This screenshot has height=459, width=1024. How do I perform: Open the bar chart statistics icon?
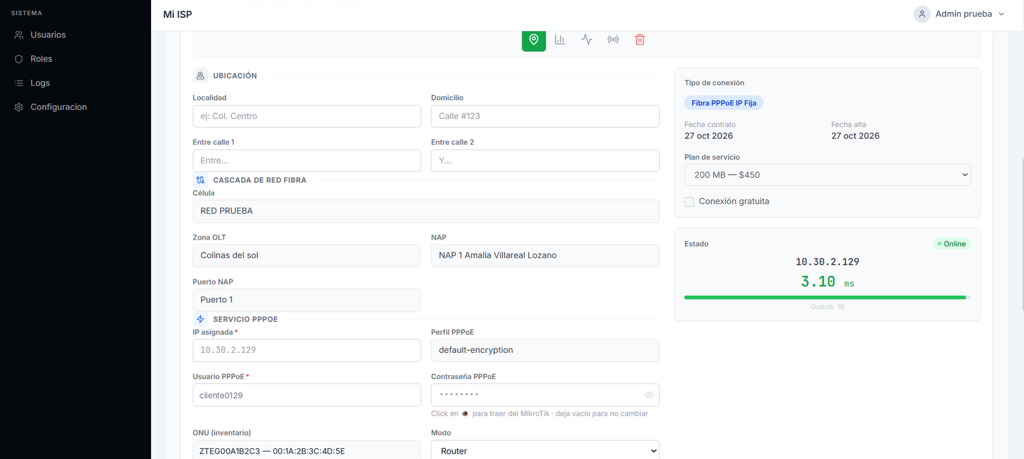(560, 40)
